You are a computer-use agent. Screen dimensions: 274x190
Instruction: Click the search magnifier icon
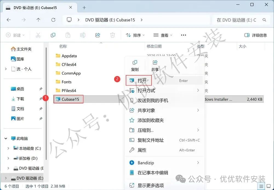(264, 20)
